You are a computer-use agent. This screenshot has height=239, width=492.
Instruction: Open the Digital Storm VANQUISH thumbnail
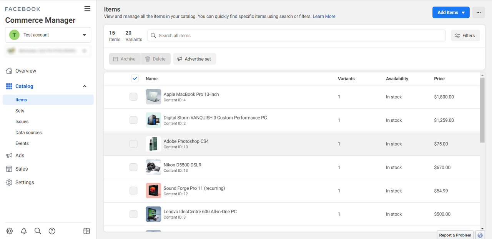(x=153, y=120)
